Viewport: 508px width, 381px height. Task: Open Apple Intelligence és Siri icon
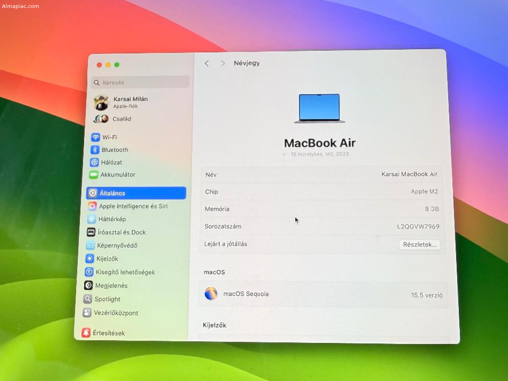[x=92, y=206]
